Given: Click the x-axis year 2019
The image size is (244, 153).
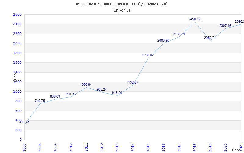Looking at the screenshot, I should (x=210, y=147).
